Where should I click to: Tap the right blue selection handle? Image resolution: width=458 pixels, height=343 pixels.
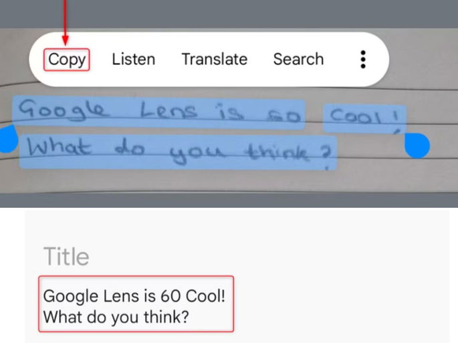(x=417, y=145)
